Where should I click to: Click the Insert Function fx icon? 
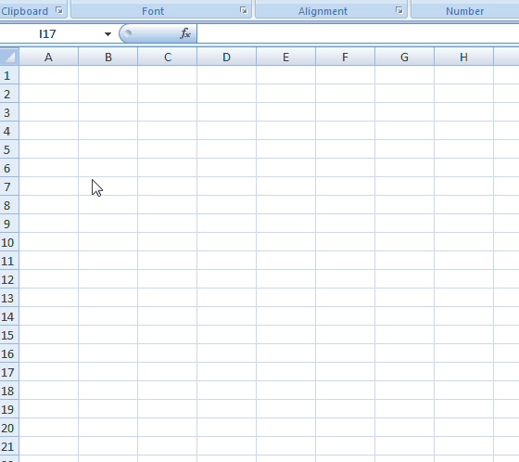pyautogui.click(x=185, y=33)
